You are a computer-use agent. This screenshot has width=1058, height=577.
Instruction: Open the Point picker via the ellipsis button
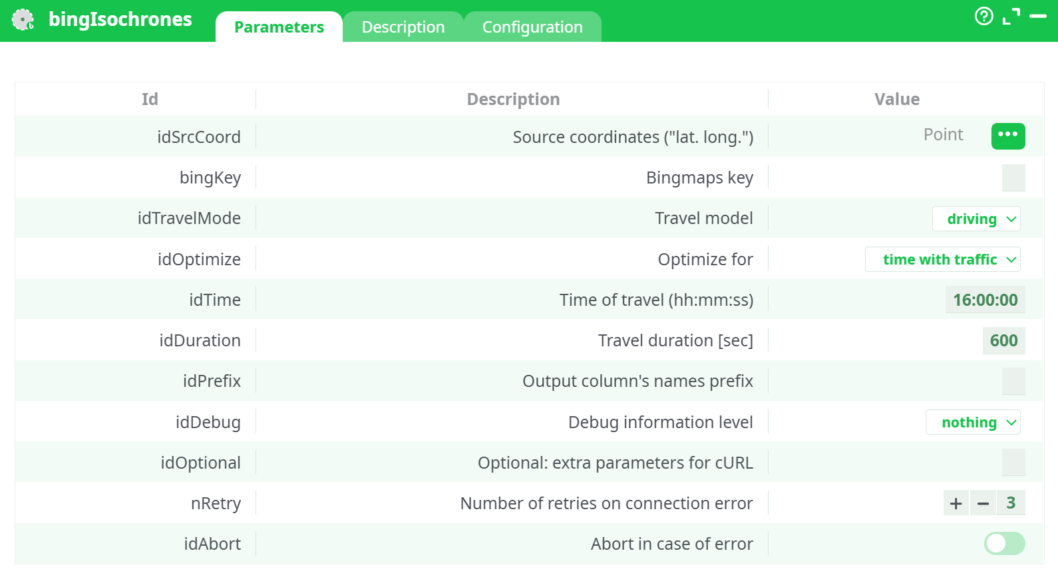tap(1008, 136)
